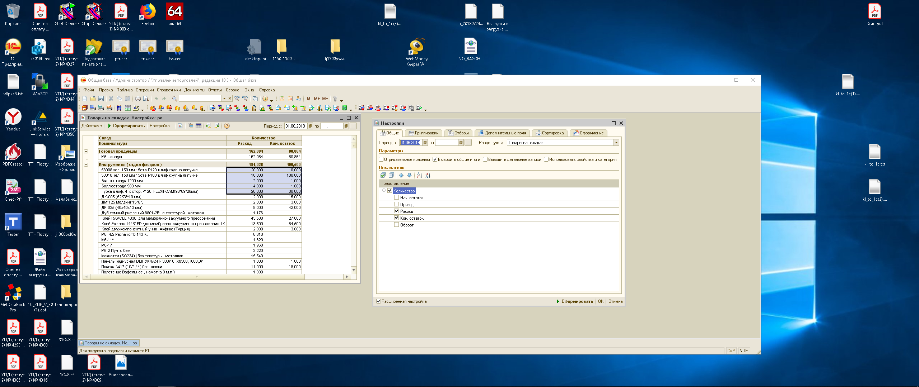Click 'Сформировать' button in Настройки dialog
This screenshot has width=919, height=387.
pyautogui.click(x=575, y=301)
